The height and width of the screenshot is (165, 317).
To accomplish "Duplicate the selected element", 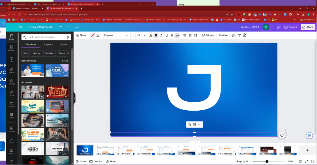I will [x=189, y=125].
